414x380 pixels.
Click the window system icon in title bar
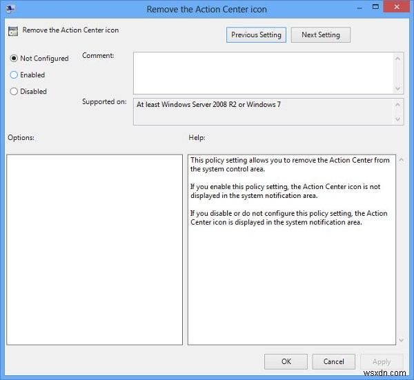coord(10,9)
